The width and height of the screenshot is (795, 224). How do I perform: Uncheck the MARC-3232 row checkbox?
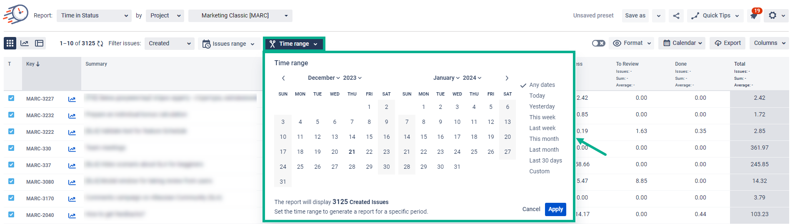(11, 115)
